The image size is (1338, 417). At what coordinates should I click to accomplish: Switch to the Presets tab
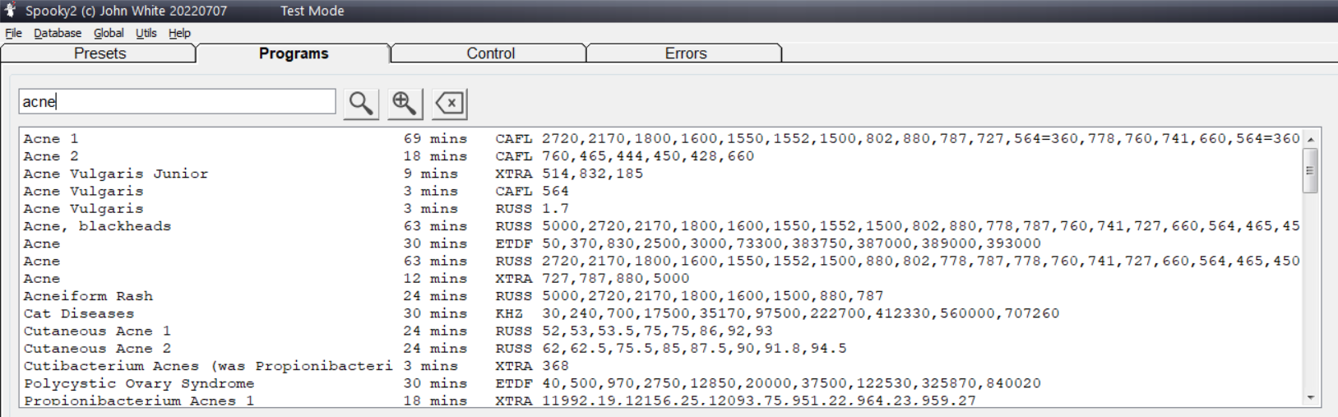[x=100, y=53]
